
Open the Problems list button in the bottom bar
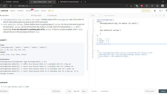click(4, 91)
